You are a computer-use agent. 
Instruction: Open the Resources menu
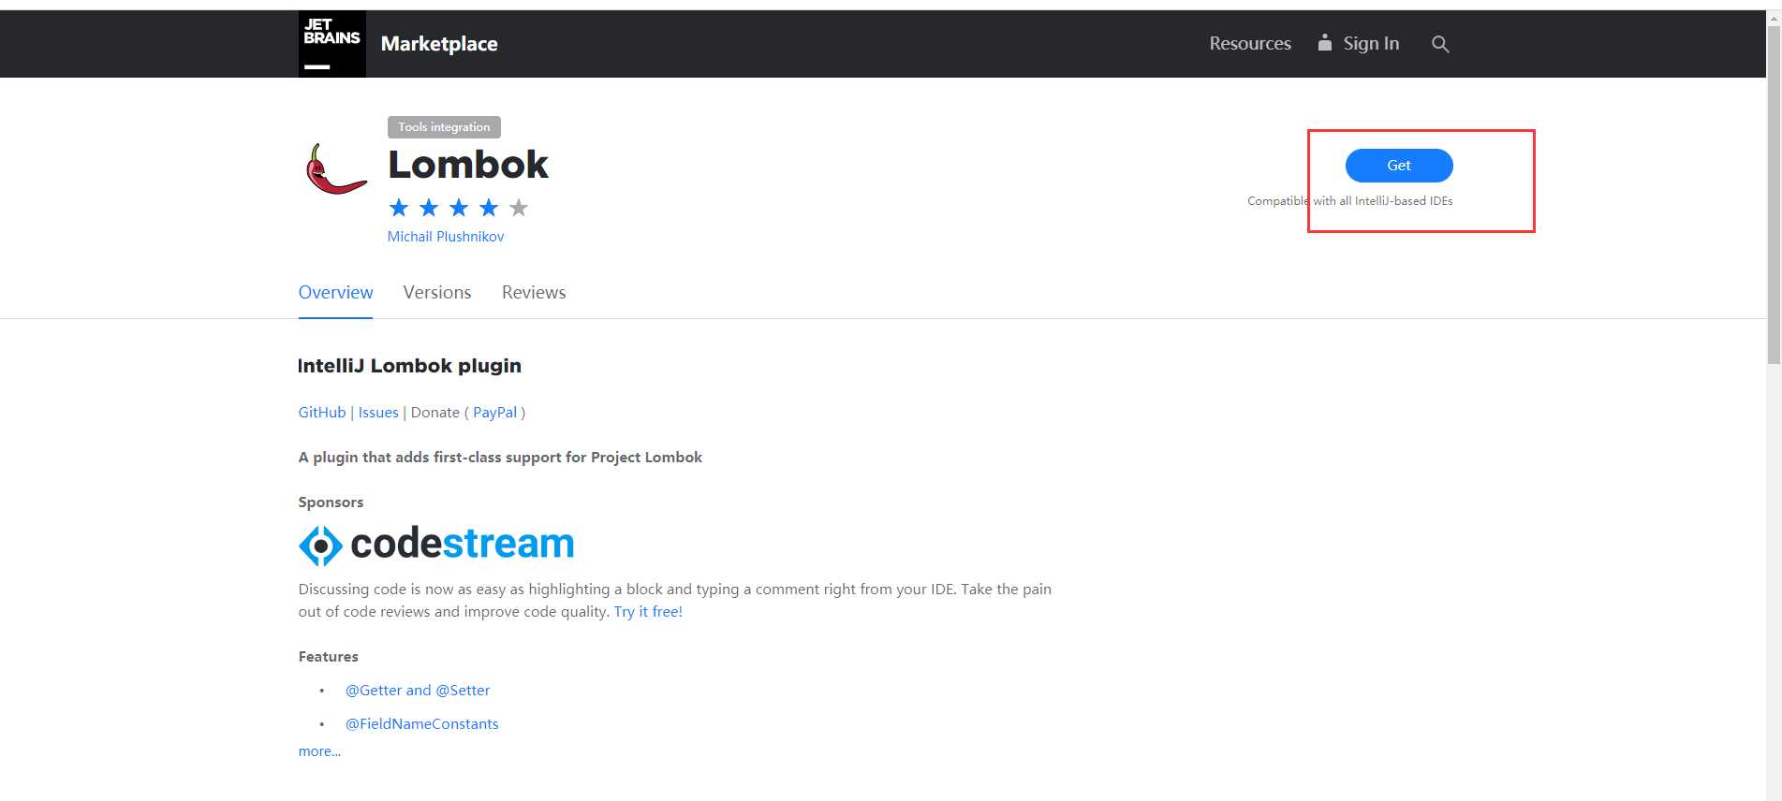[1250, 43]
